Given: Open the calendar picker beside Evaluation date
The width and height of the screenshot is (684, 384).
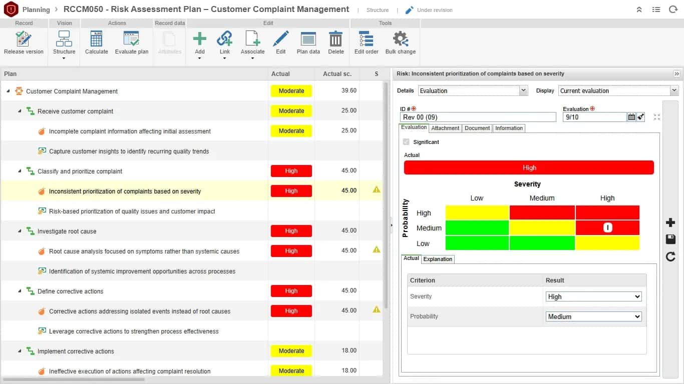Looking at the screenshot, I should pos(631,117).
